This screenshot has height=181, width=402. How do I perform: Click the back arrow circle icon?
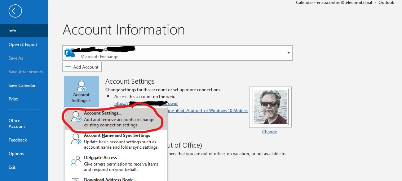point(15,11)
